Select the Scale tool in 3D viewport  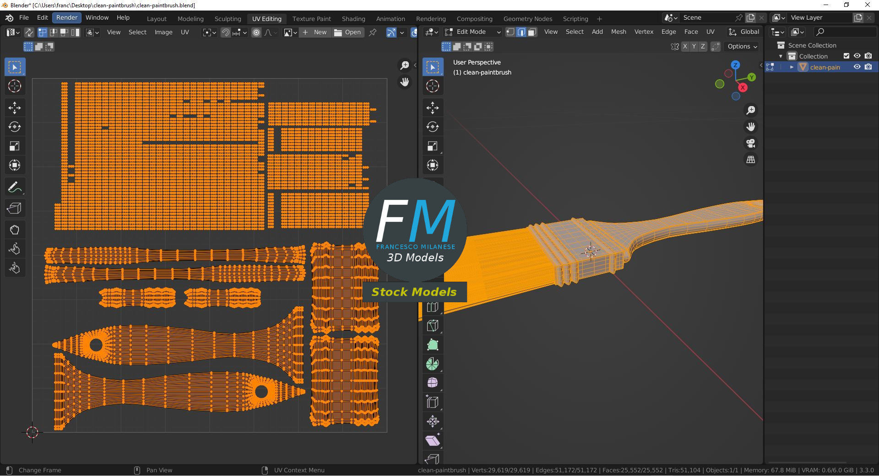click(433, 146)
